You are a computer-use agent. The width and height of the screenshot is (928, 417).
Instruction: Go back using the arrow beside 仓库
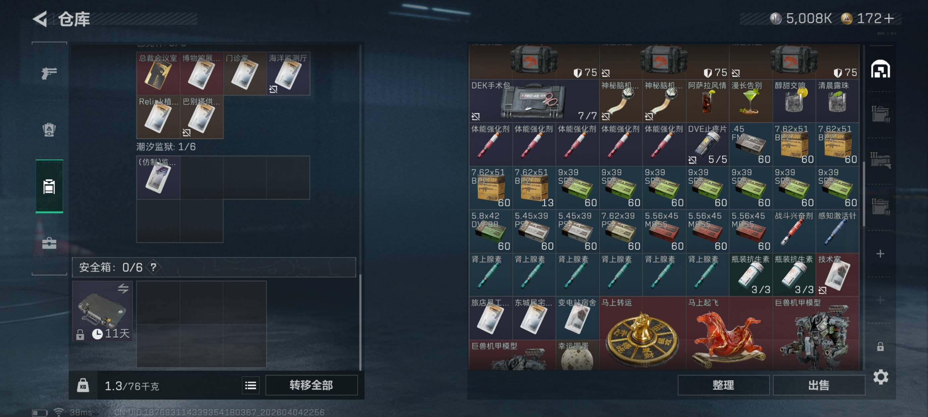[40, 19]
